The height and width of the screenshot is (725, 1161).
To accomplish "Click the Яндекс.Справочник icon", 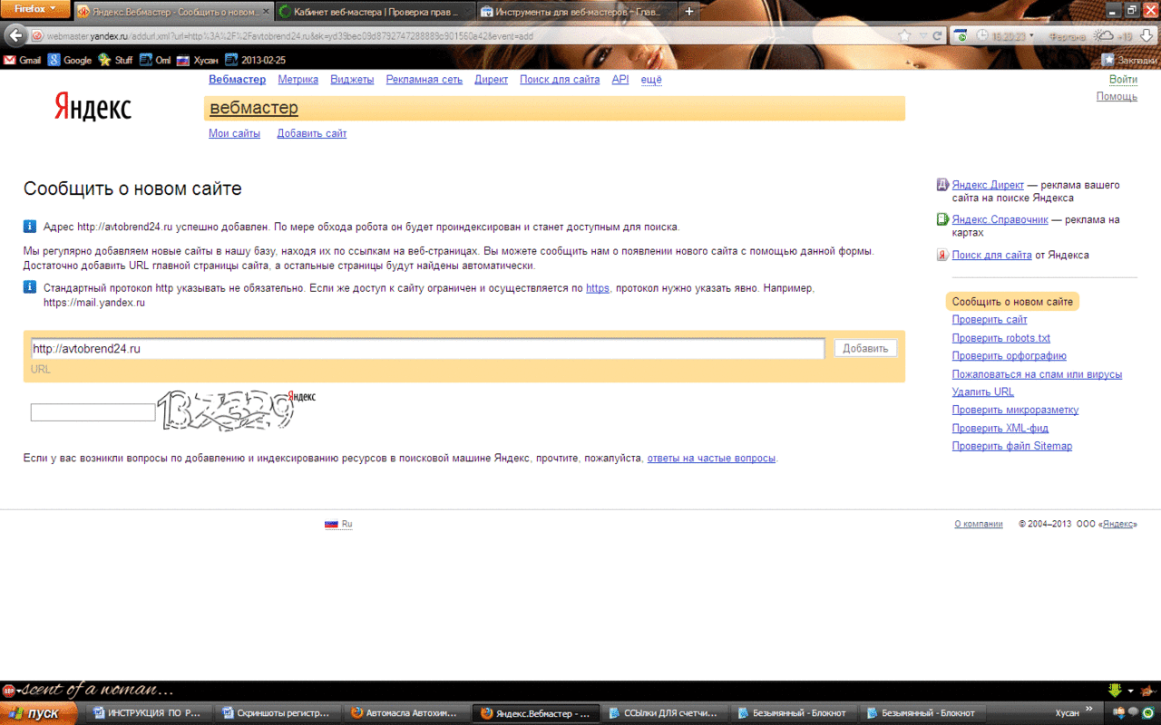I will coord(942,219).
